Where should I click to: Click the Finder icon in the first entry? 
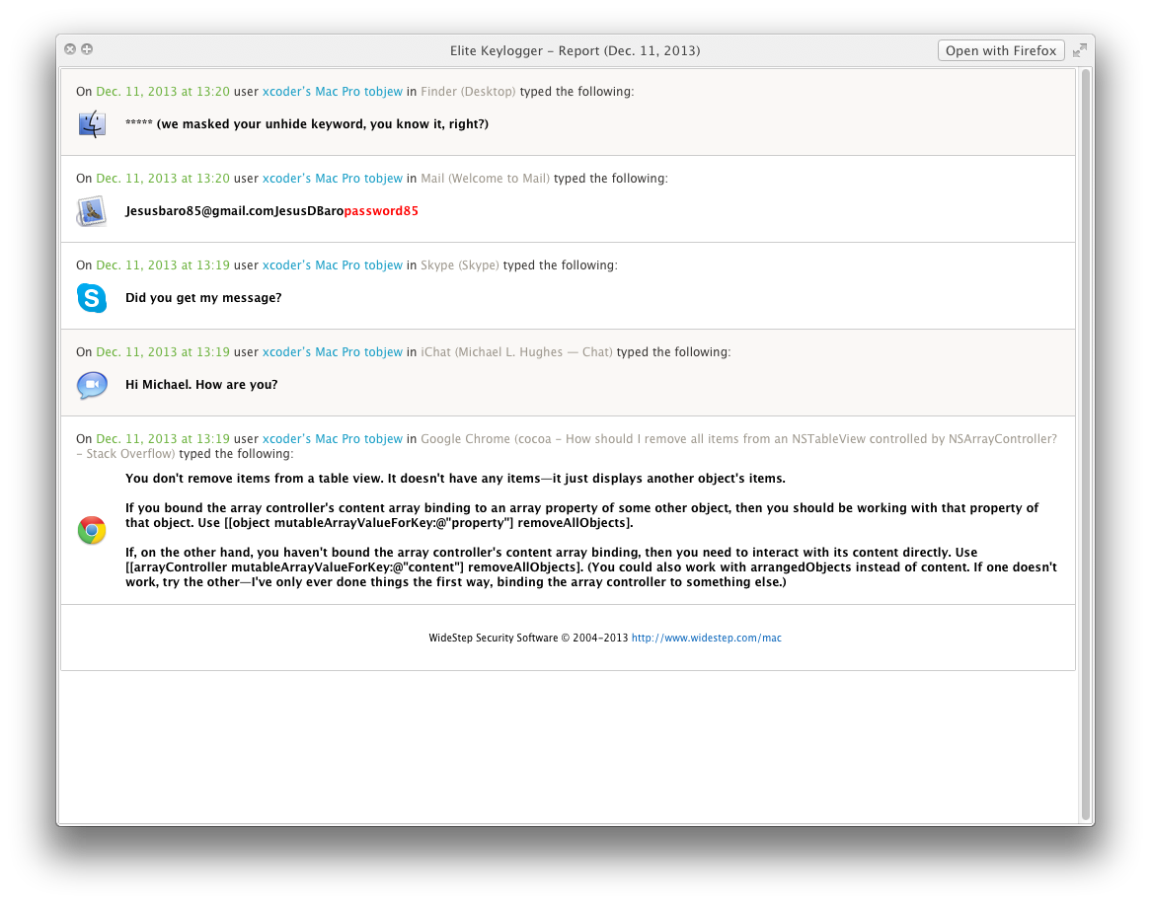pos(93,124)
